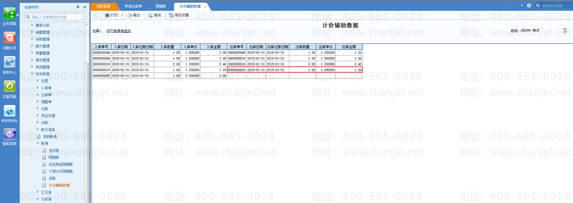Click the 输出 export toolbar button
This screenshot has width=573, height=203.
click(134, 15)
